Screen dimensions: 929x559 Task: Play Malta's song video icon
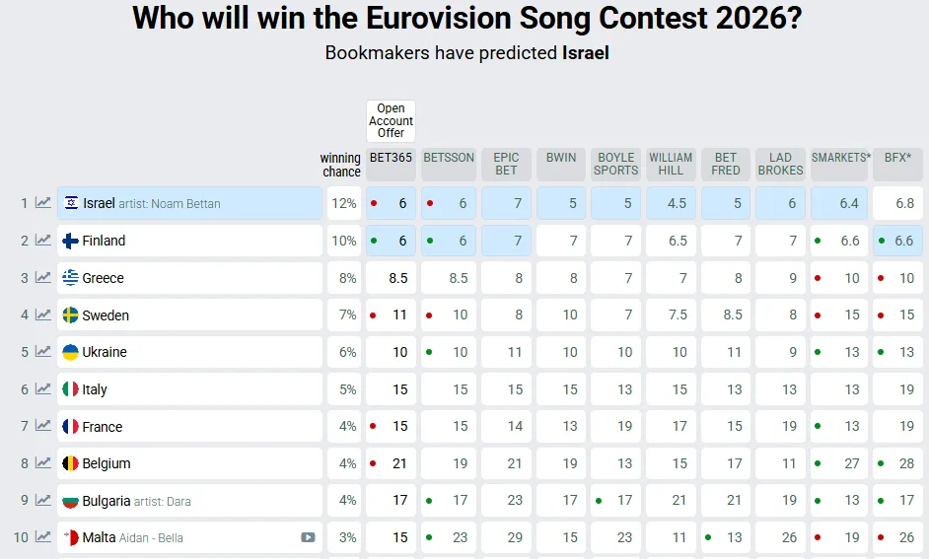click(x=309, y=537)
